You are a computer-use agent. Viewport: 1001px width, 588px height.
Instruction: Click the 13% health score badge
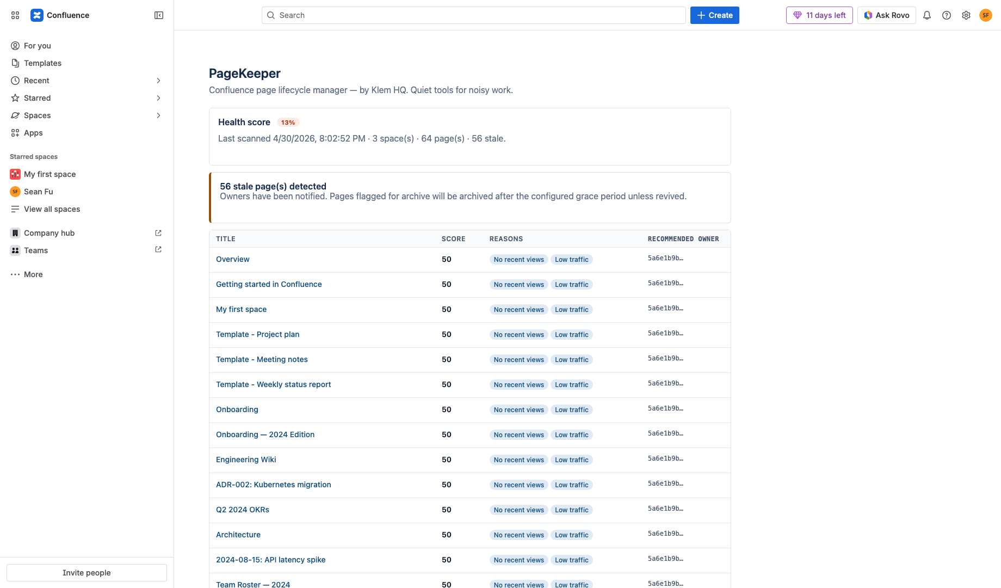click(288, 122)
